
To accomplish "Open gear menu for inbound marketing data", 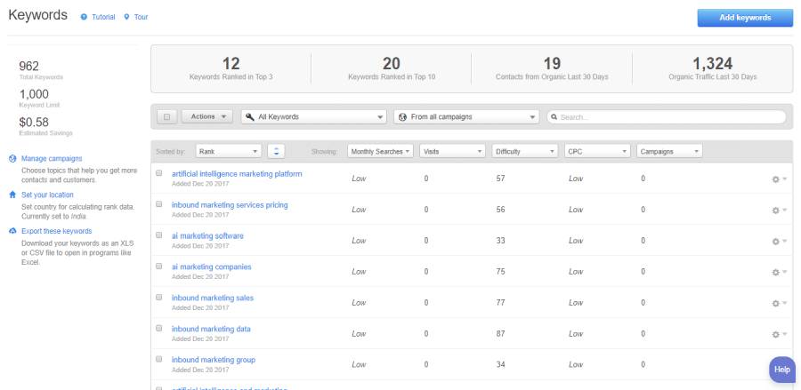I will pos(779,335).
